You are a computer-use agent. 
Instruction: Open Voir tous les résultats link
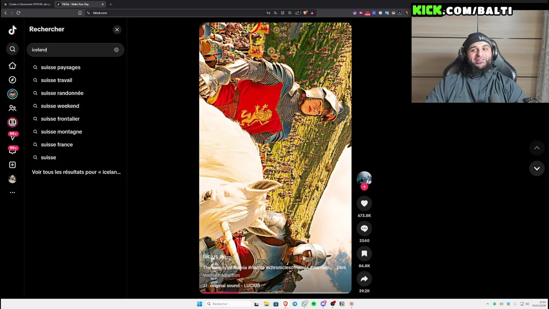click(x=76, y=172)
